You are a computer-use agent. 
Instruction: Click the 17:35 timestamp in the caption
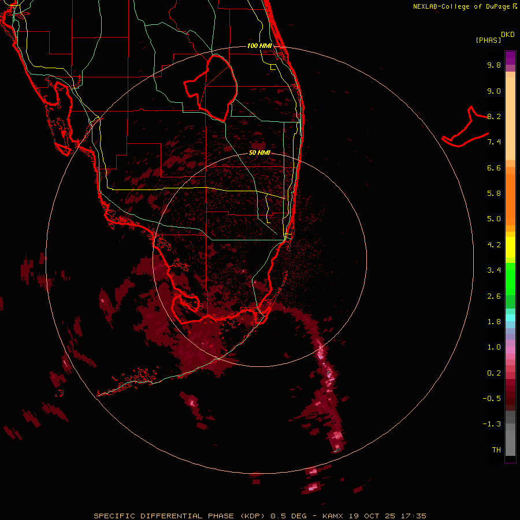(x=413, y=516)
